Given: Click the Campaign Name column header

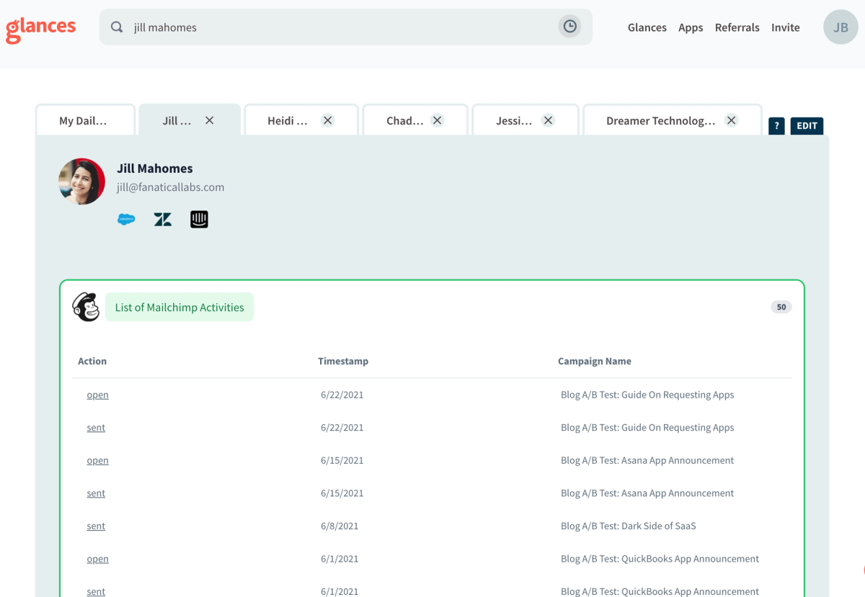Looking at the screenshot, I should [x=595, y=361].
